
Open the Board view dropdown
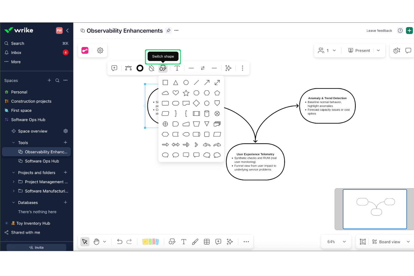(x=391, y=242)
